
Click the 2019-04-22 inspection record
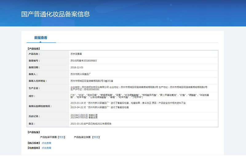coord(100,107)
